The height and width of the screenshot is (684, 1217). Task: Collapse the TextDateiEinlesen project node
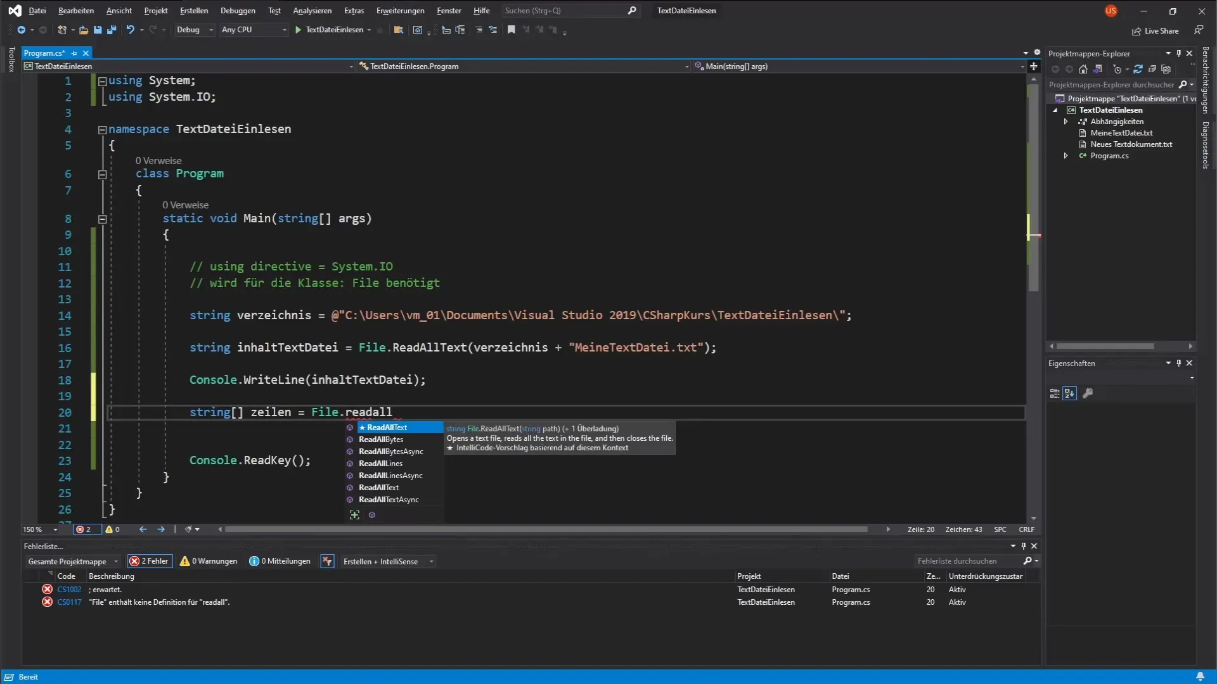pyautogui.click(x=1055, y=110)
